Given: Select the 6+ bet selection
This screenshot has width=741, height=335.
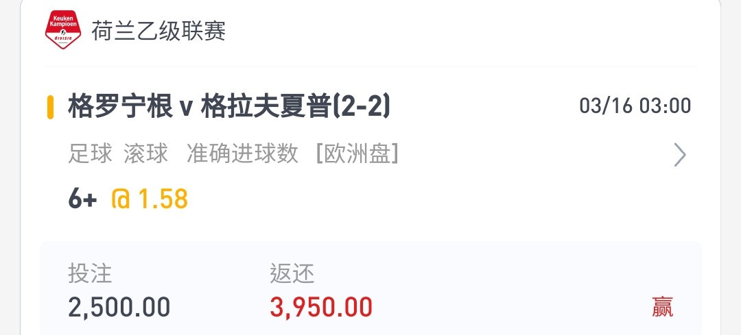Looking at the screenshot, I should coord(83,199).
